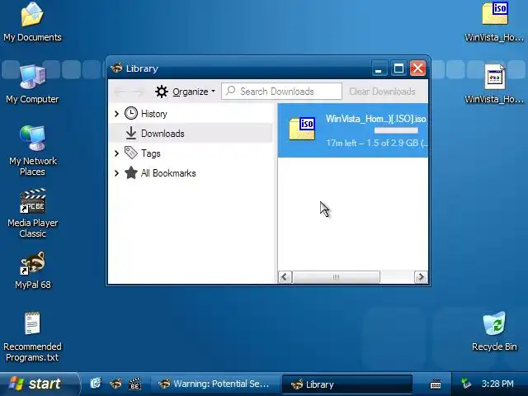Click the Forward navigation arrow in Library
The image size is (528, 396).
pos(138,92)
